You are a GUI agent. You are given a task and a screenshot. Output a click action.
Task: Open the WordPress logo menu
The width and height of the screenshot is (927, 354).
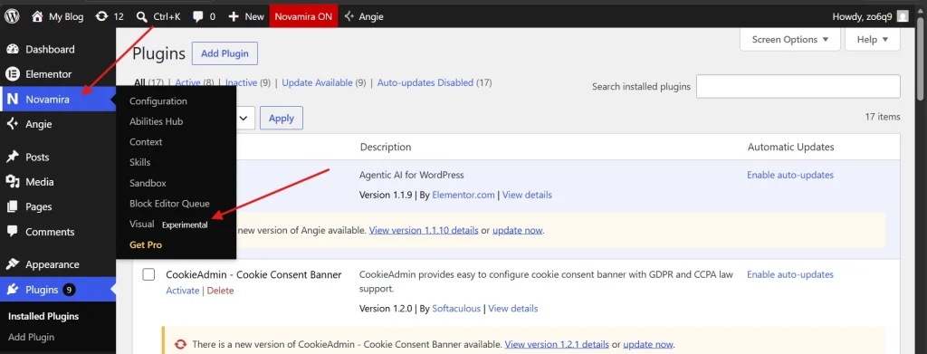pyautogui.click(x=12, y=16)
